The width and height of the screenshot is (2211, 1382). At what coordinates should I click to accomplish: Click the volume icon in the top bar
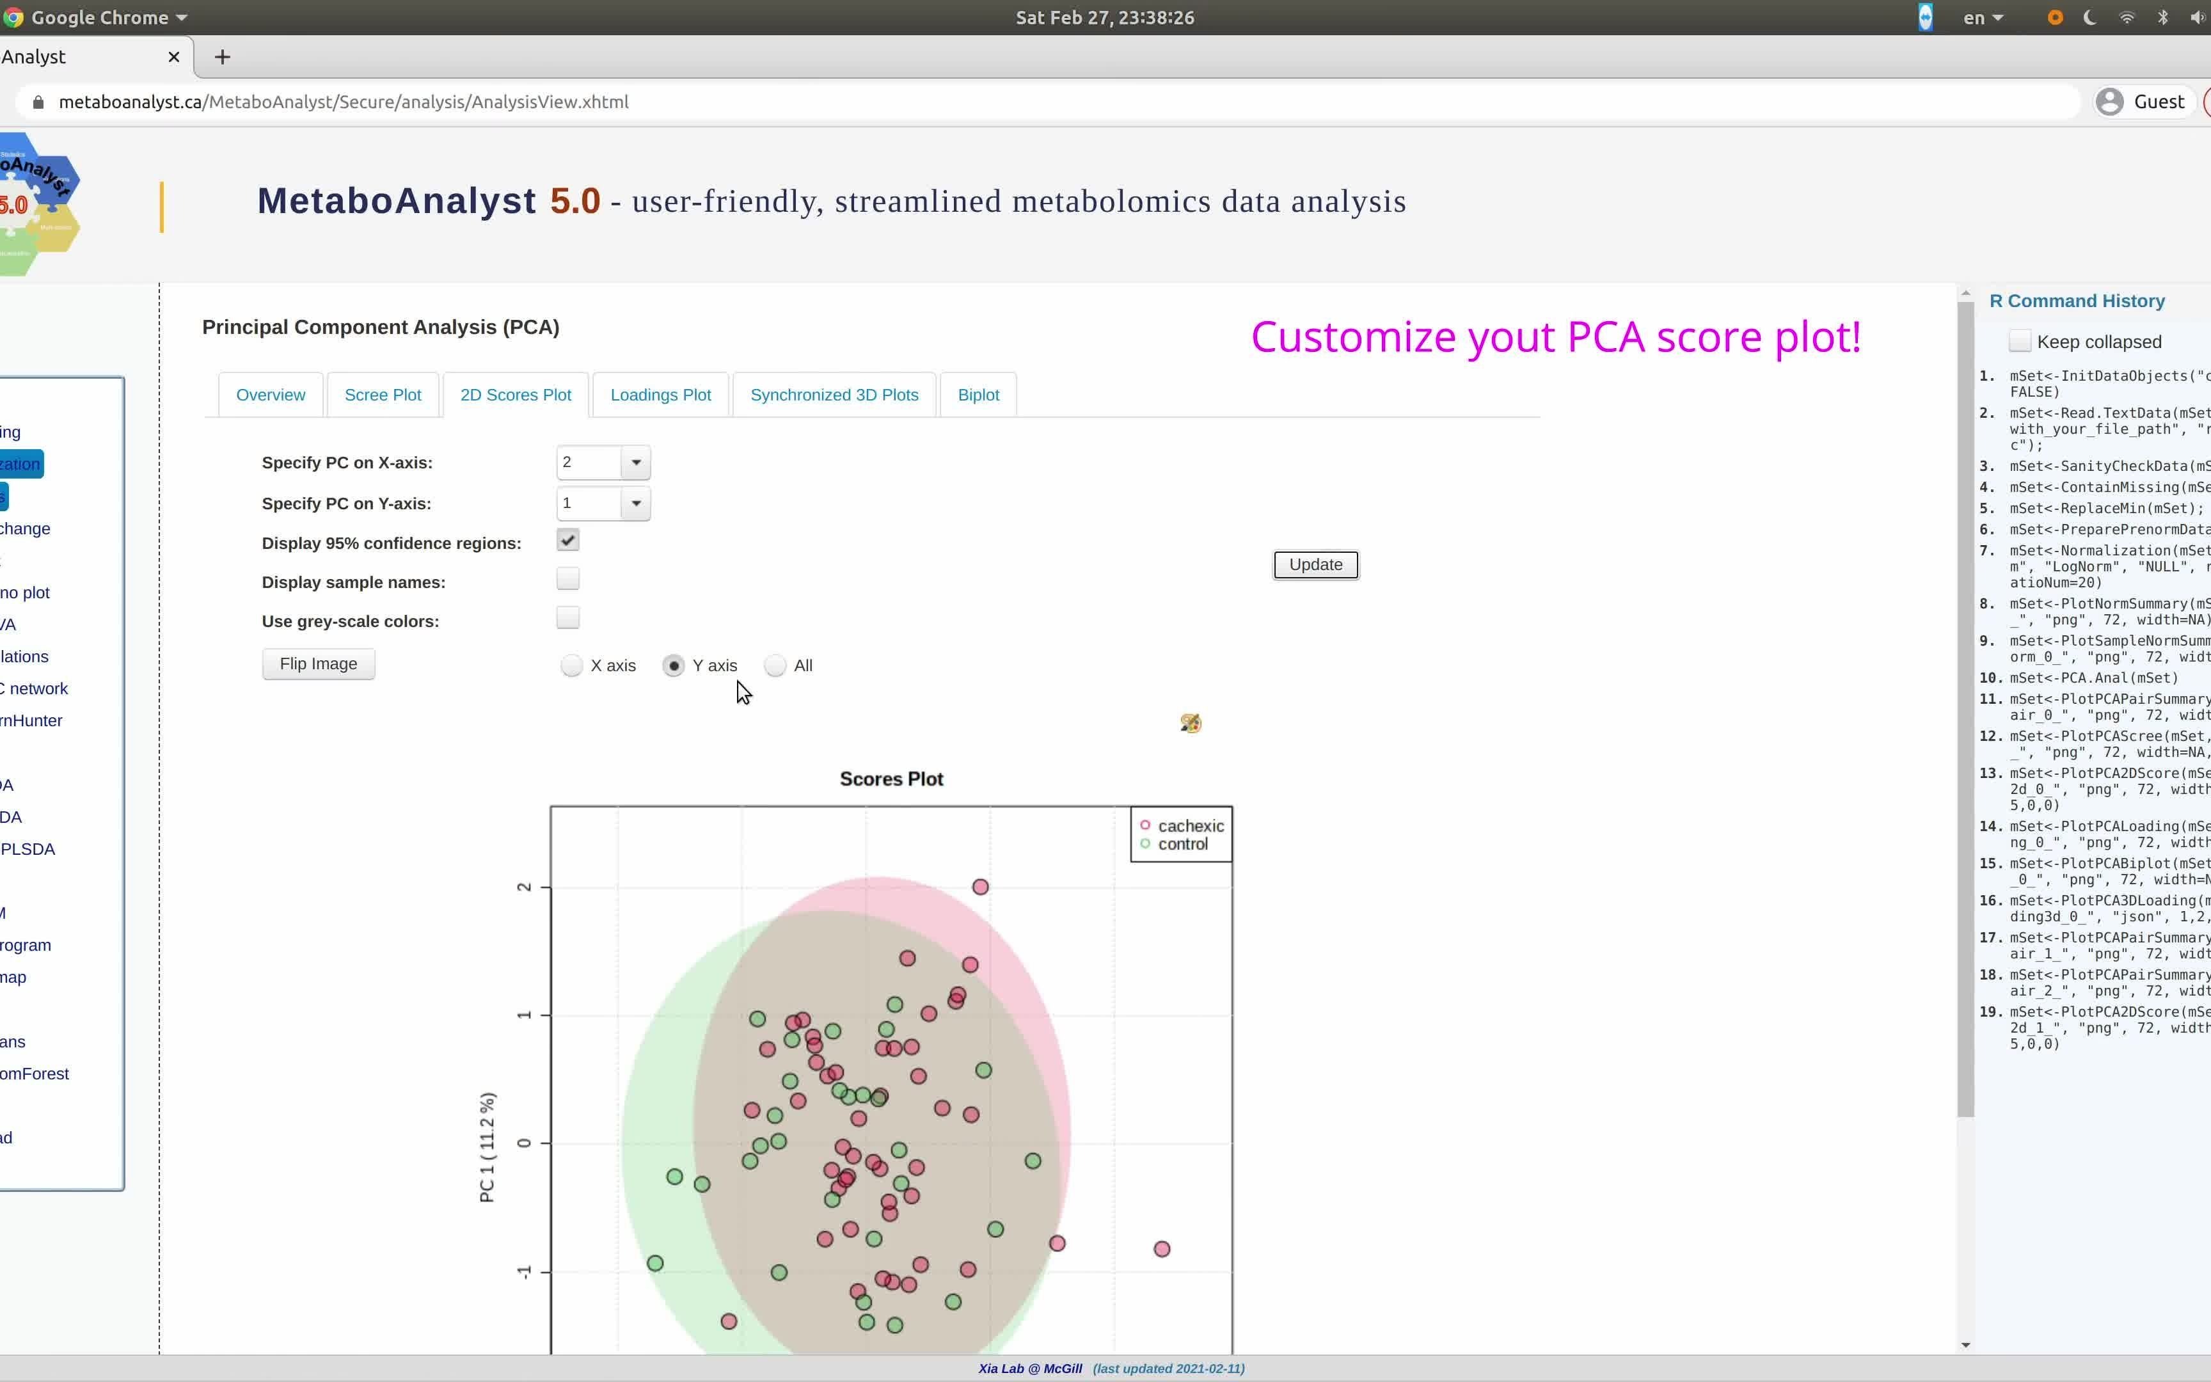pyautogui.click(x=2198, y=17)
